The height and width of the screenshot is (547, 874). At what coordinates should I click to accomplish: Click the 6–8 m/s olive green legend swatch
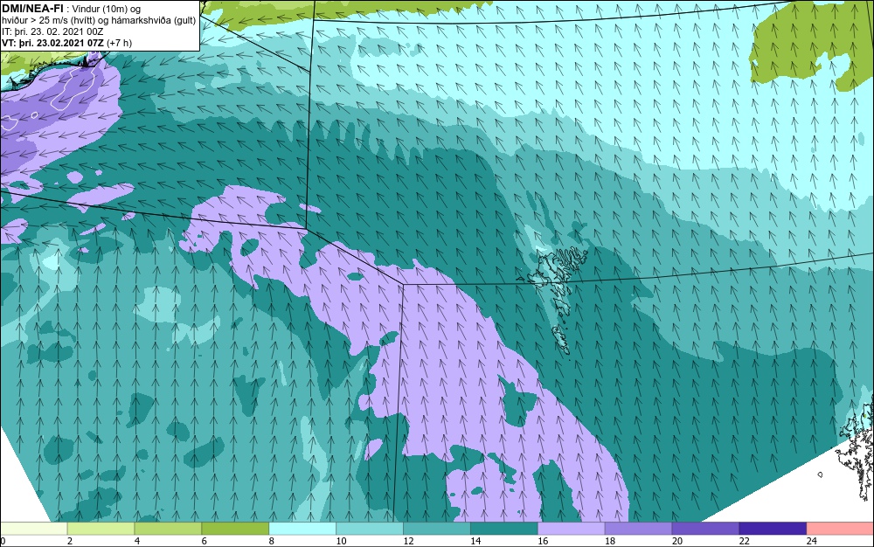(x=235, y=529)
